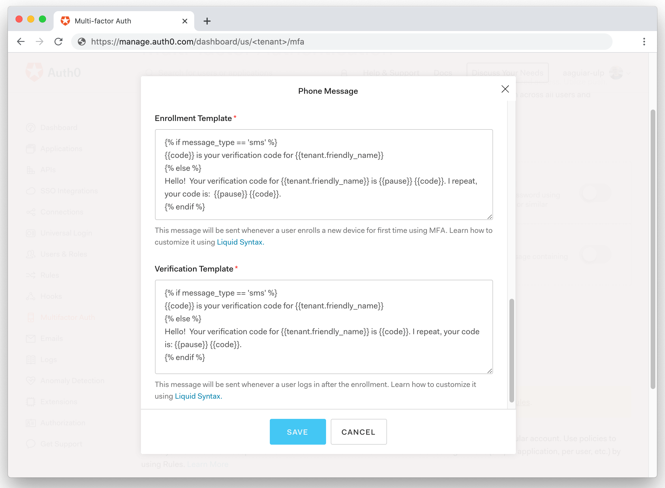Viewport: 665px width, 488px height.
Task: Open a new tab with plus icon
Action: pyautogui.click(x=207, y=21)
